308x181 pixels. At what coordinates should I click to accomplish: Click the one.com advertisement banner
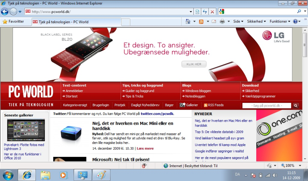pyautogui.click(x=279, y=136)
